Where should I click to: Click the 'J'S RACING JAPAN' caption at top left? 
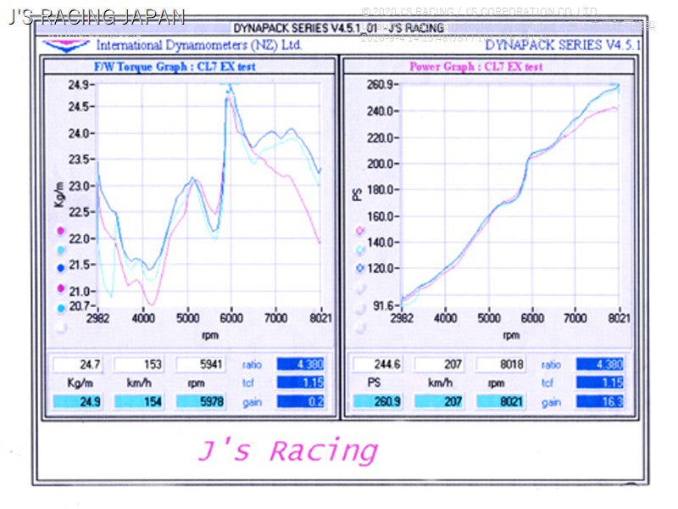tap(97, 17)
